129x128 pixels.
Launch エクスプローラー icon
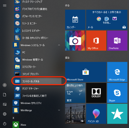click(17, 67)
